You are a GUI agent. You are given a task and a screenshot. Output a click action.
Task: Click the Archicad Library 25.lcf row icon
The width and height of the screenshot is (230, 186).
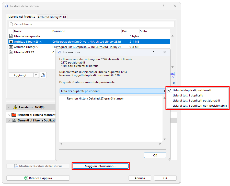coord(11,41)
